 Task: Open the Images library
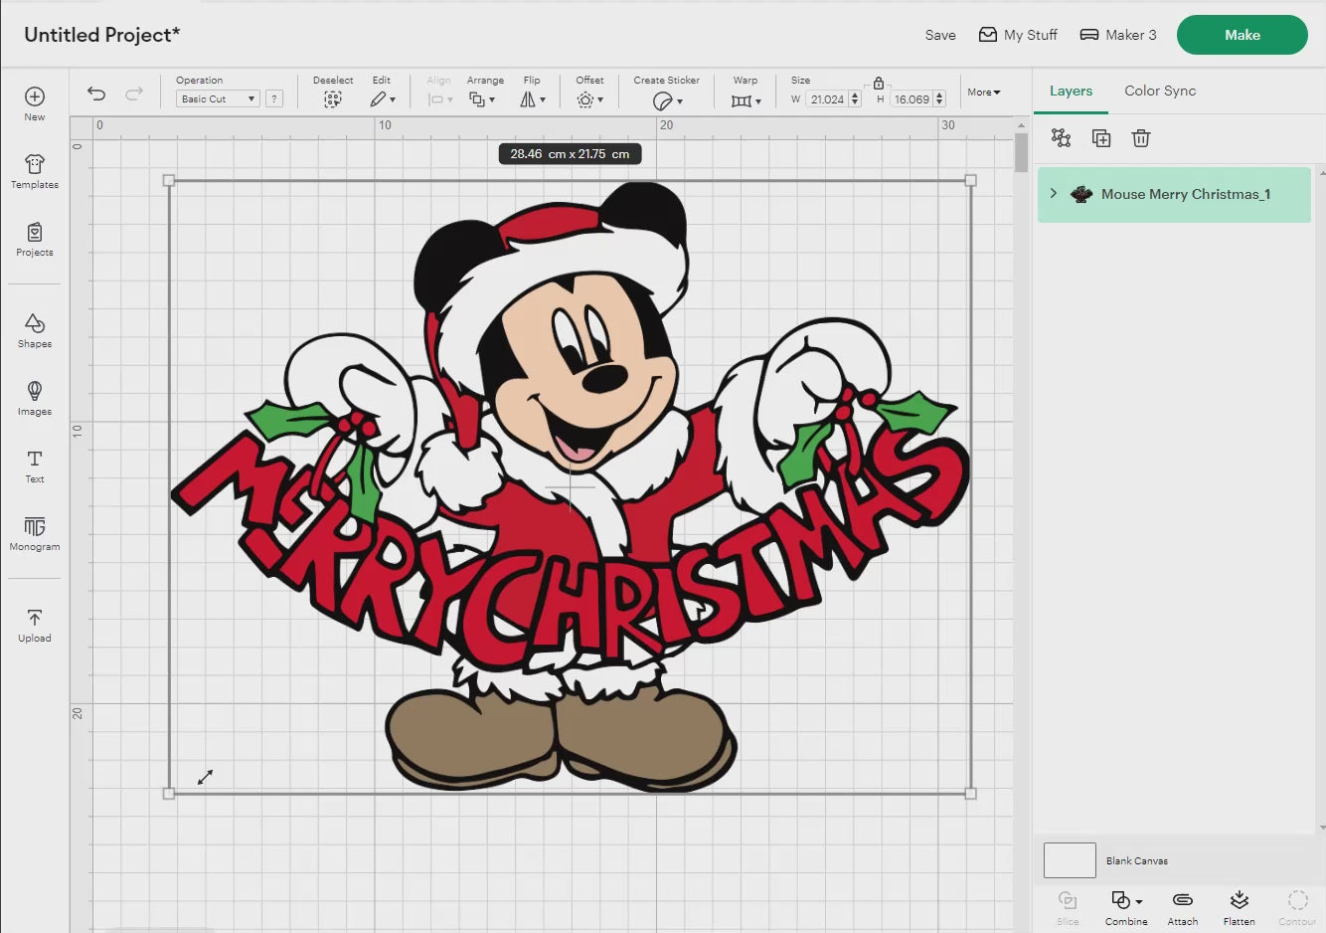tap(35, 398)
